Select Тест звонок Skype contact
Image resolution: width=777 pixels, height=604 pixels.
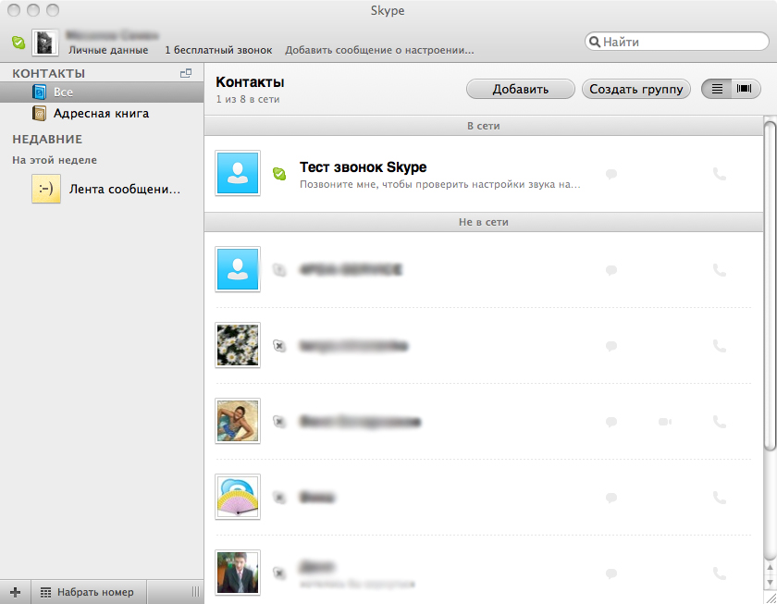pyautogui.click(x=484, y=173)
